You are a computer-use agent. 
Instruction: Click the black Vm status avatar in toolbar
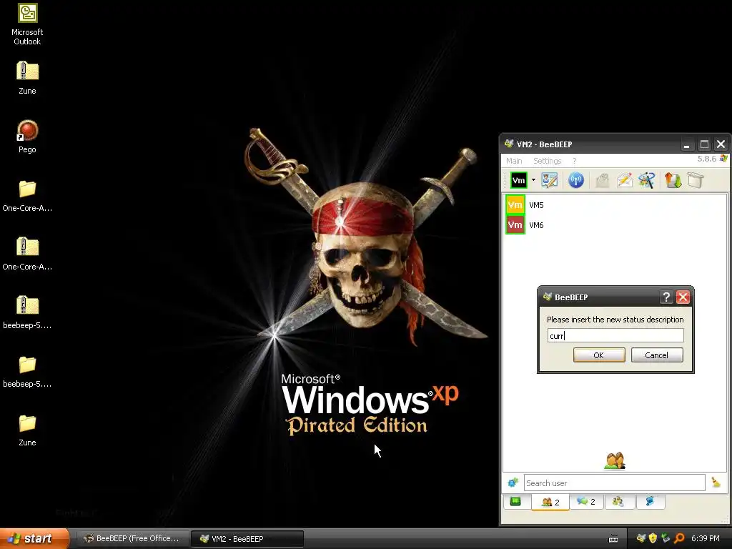pyautogui.click(x=518, y=180)
